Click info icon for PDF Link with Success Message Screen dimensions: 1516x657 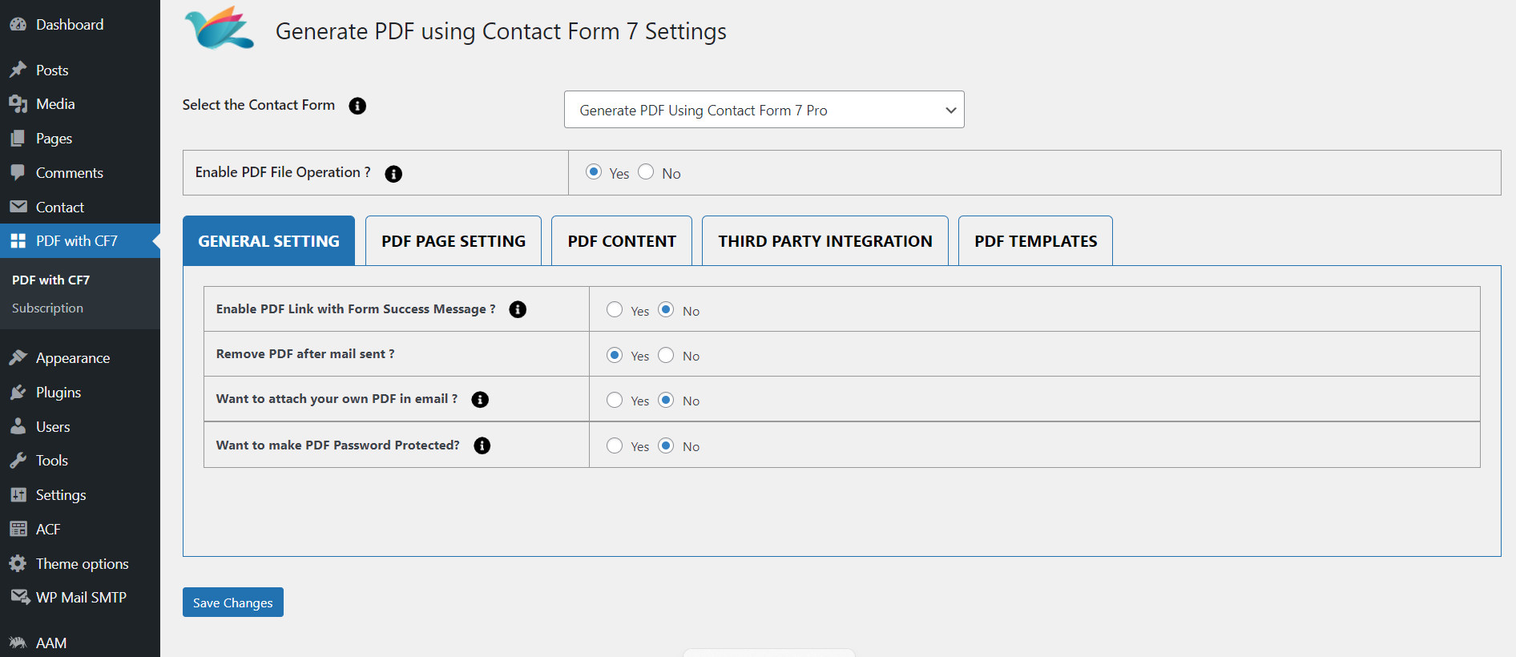coord(518,309)
